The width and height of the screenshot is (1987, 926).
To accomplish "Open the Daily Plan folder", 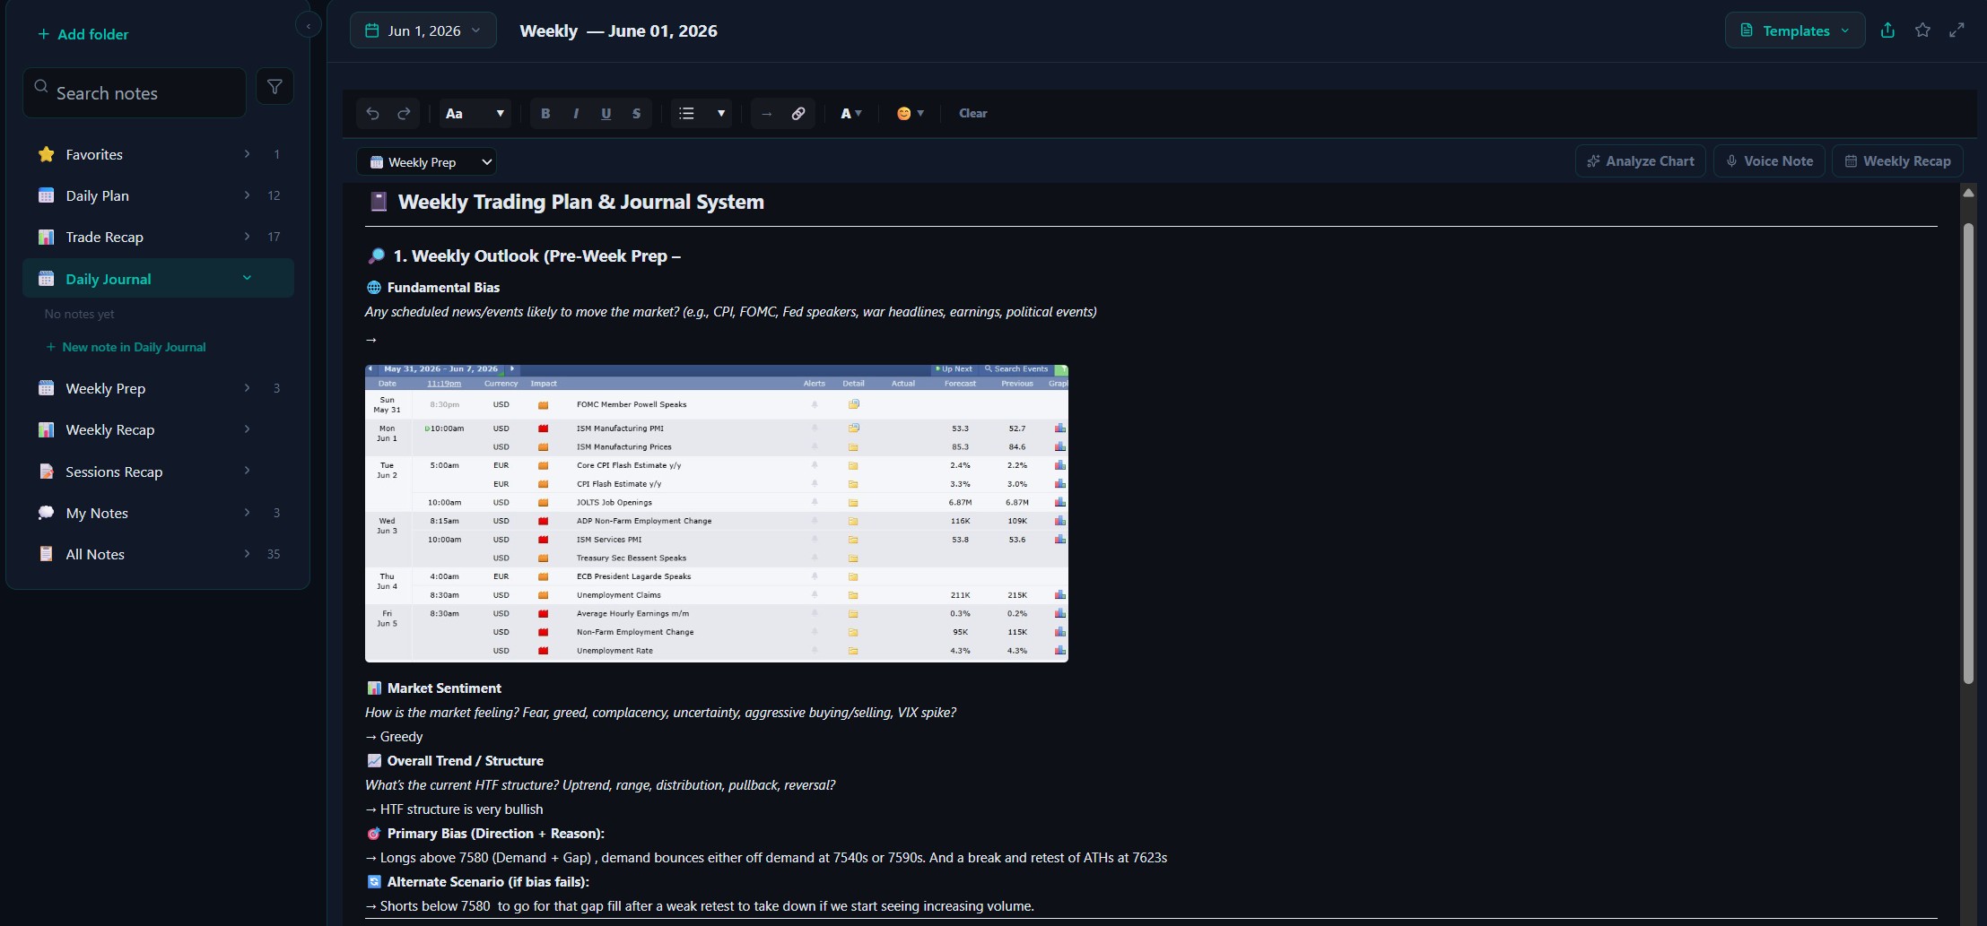I will point(158,195).
